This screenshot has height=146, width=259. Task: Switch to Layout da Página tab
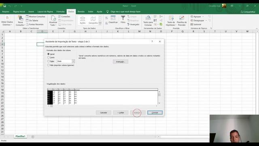point(45,12)
